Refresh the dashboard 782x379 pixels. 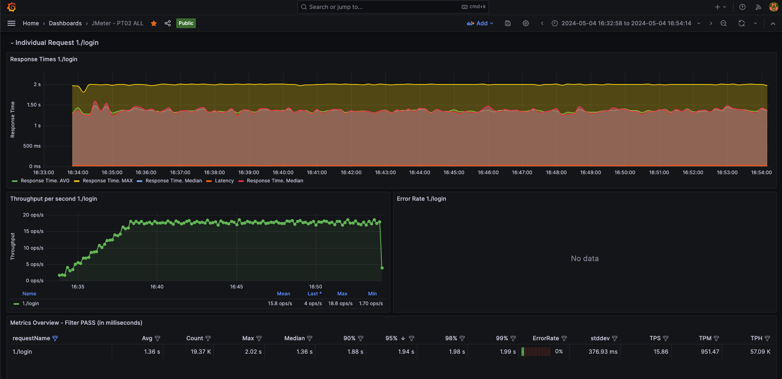(x=741, y=23)
